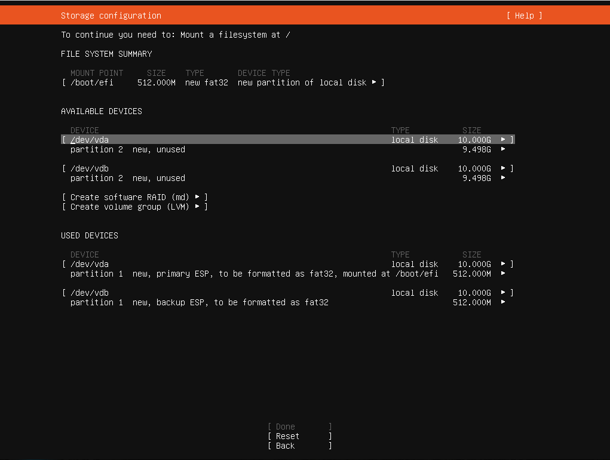The width and height of the screenshot is (610, 460).
Task: Expand arrow on /boot/efi filesystem summary row
Action: (374, 82)
